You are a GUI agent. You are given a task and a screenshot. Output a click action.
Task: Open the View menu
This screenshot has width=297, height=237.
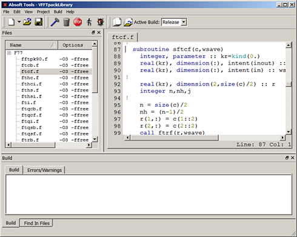(28, 12)
